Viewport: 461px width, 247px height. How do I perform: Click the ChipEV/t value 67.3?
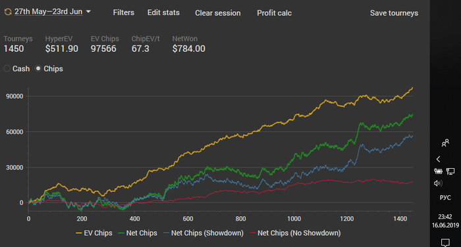[140, 49]
